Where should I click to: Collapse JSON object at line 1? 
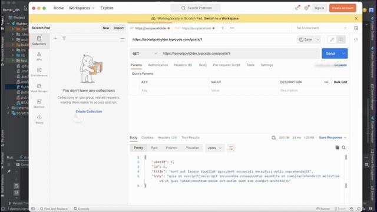(145, 157)
